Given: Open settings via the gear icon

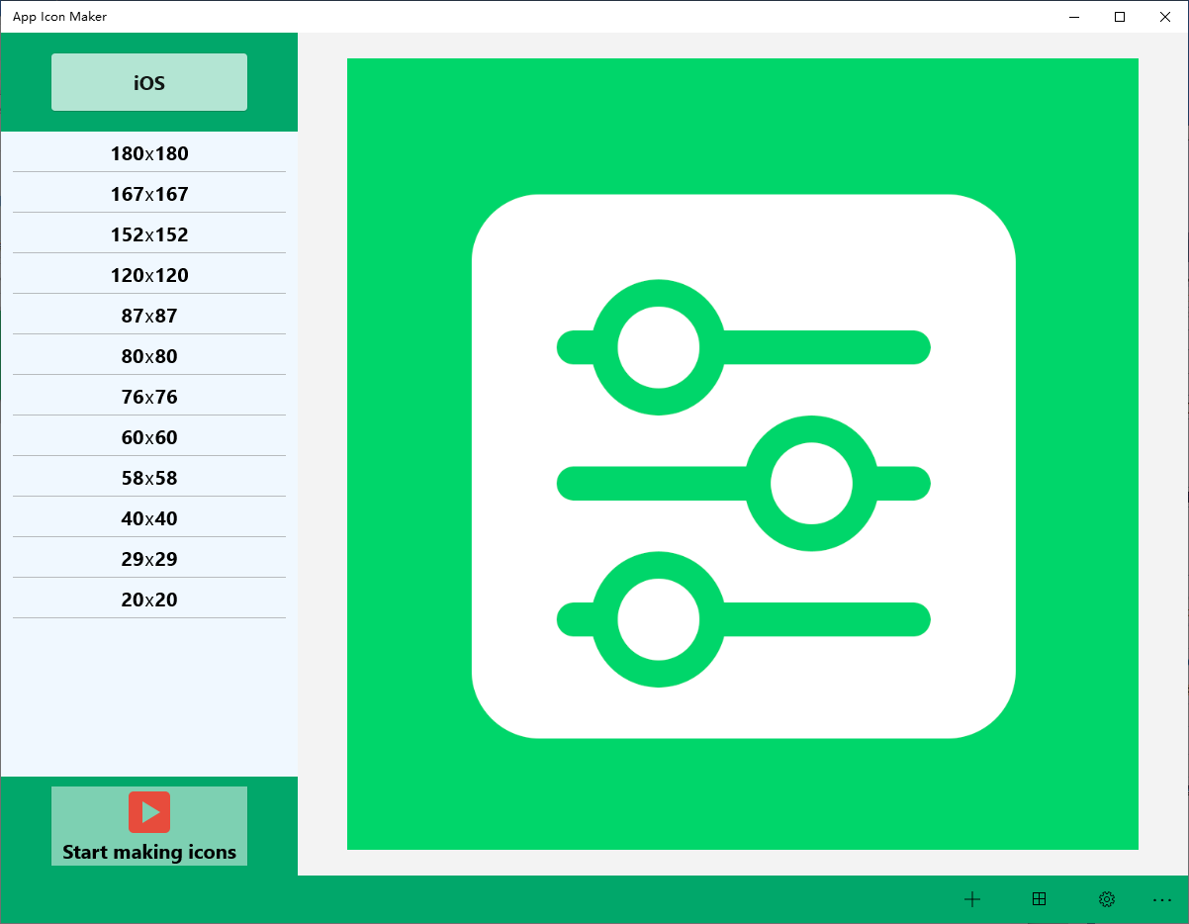Looking at the screenshot, I should click(1106, 899).
